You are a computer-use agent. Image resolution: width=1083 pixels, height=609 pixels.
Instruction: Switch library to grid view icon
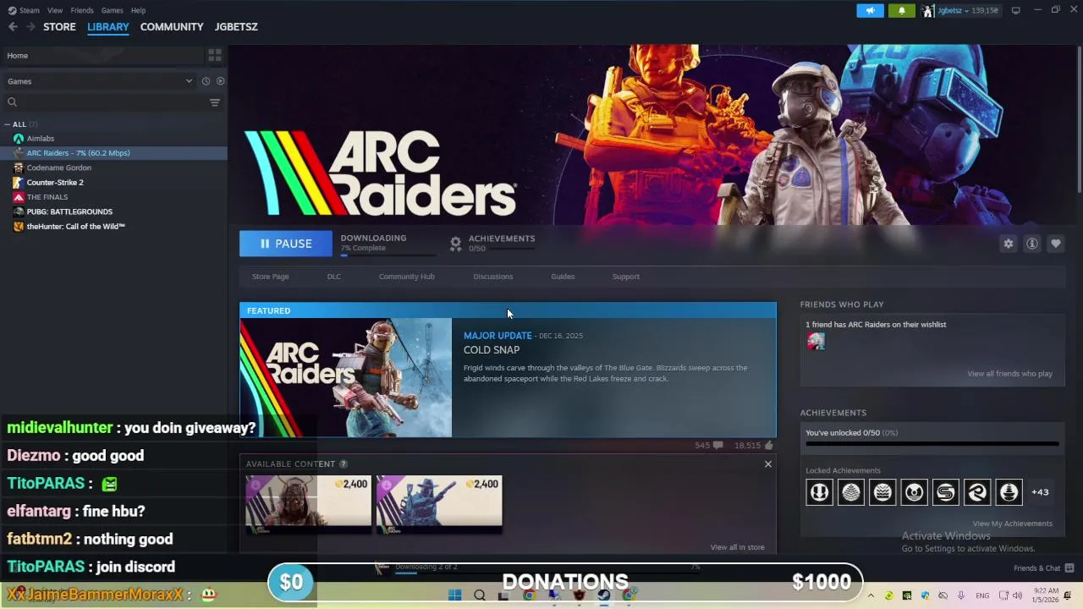(x=215, y=55)
